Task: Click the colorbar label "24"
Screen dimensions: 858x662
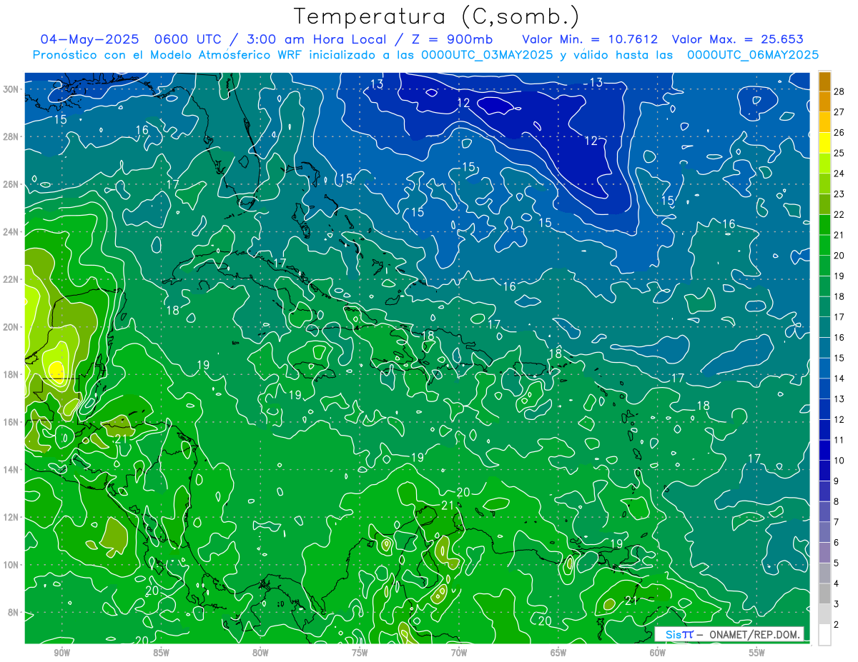Action: pyautogui.click(x=839, y=174)
